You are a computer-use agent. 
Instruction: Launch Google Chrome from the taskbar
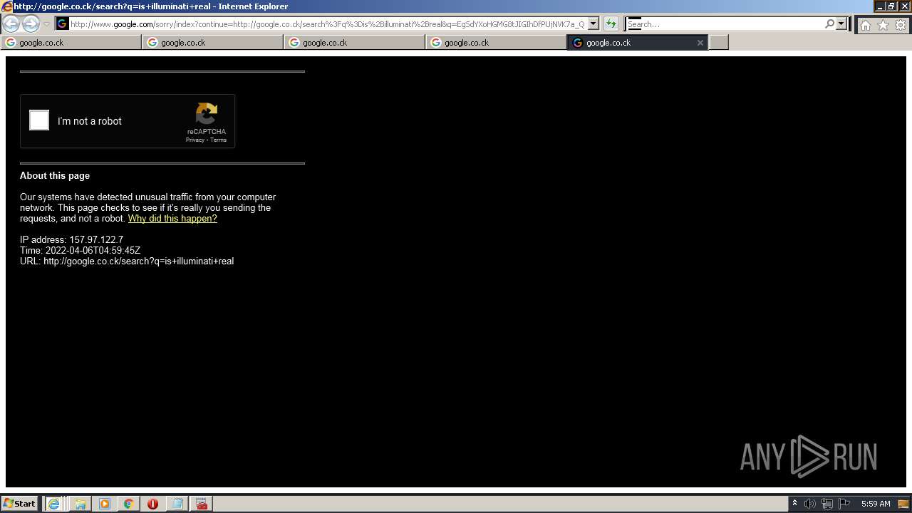129,504
